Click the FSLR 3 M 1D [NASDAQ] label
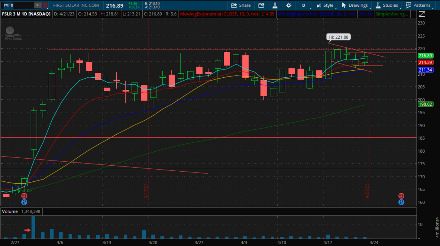440x246 pixels. (x=26, y=14)
